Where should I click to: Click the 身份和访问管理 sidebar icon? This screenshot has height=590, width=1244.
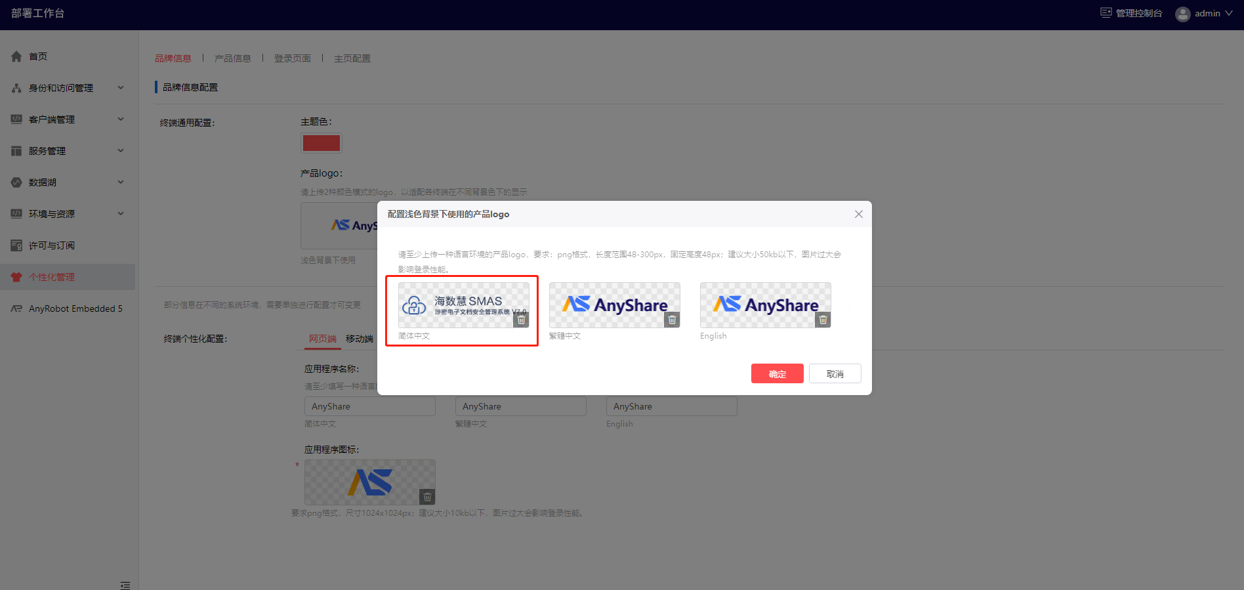click(16, 88)
